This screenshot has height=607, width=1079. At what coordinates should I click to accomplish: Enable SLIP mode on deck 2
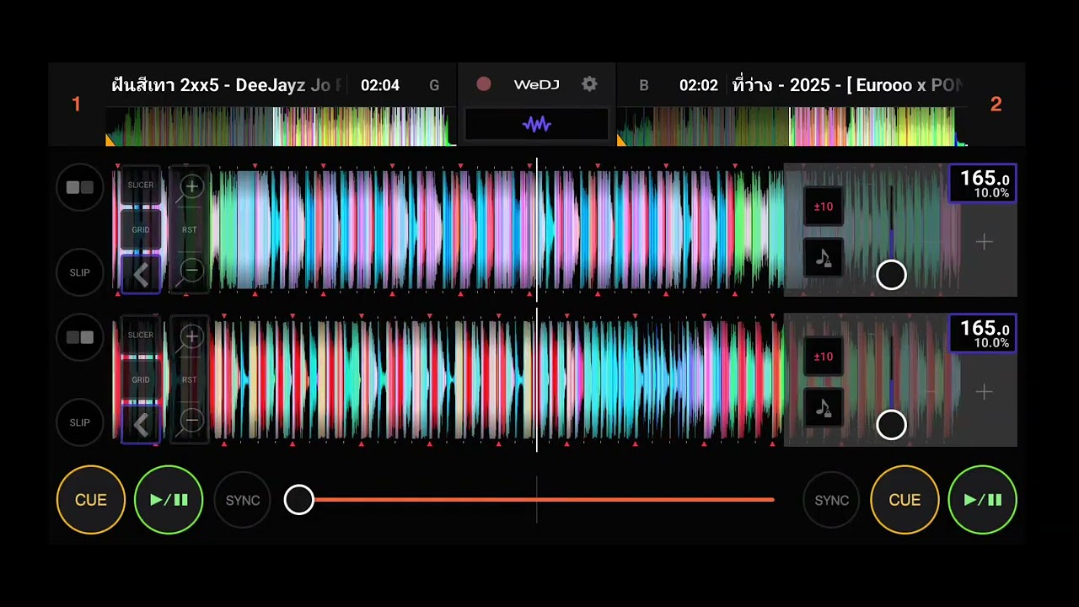tap(80, 422)
